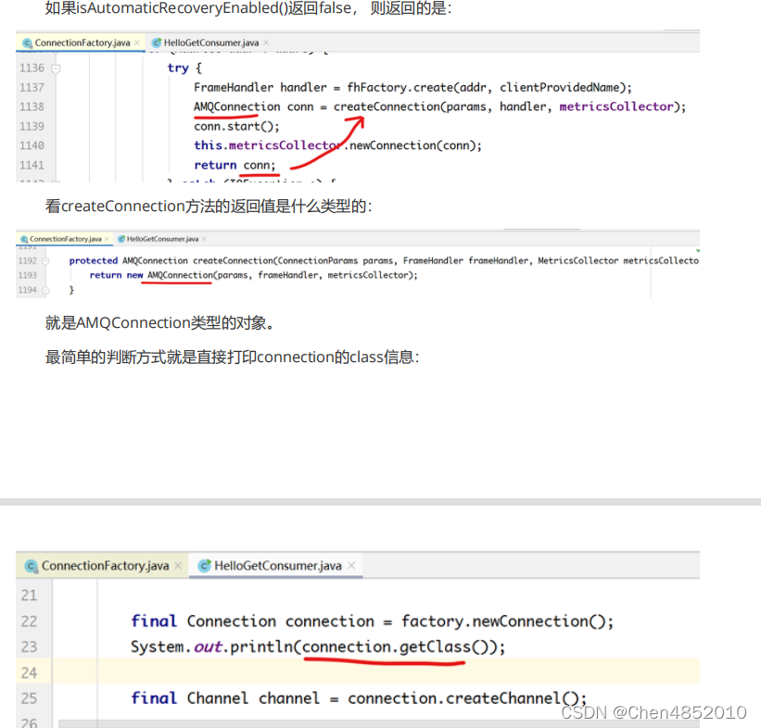Click 'System.out.println' on line 23

tap(212, 647)
